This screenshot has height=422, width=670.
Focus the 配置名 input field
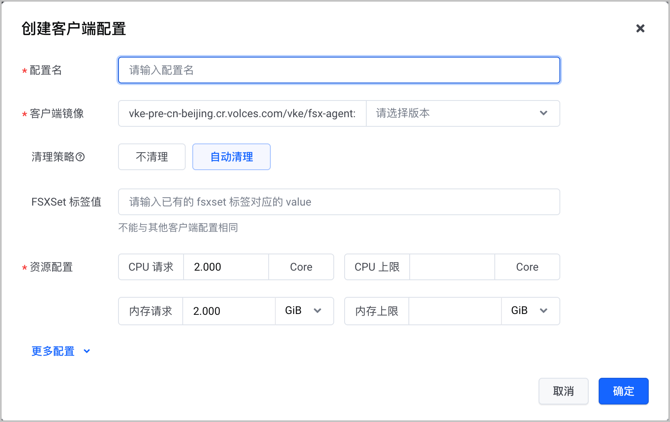click(x=339, y=70)
